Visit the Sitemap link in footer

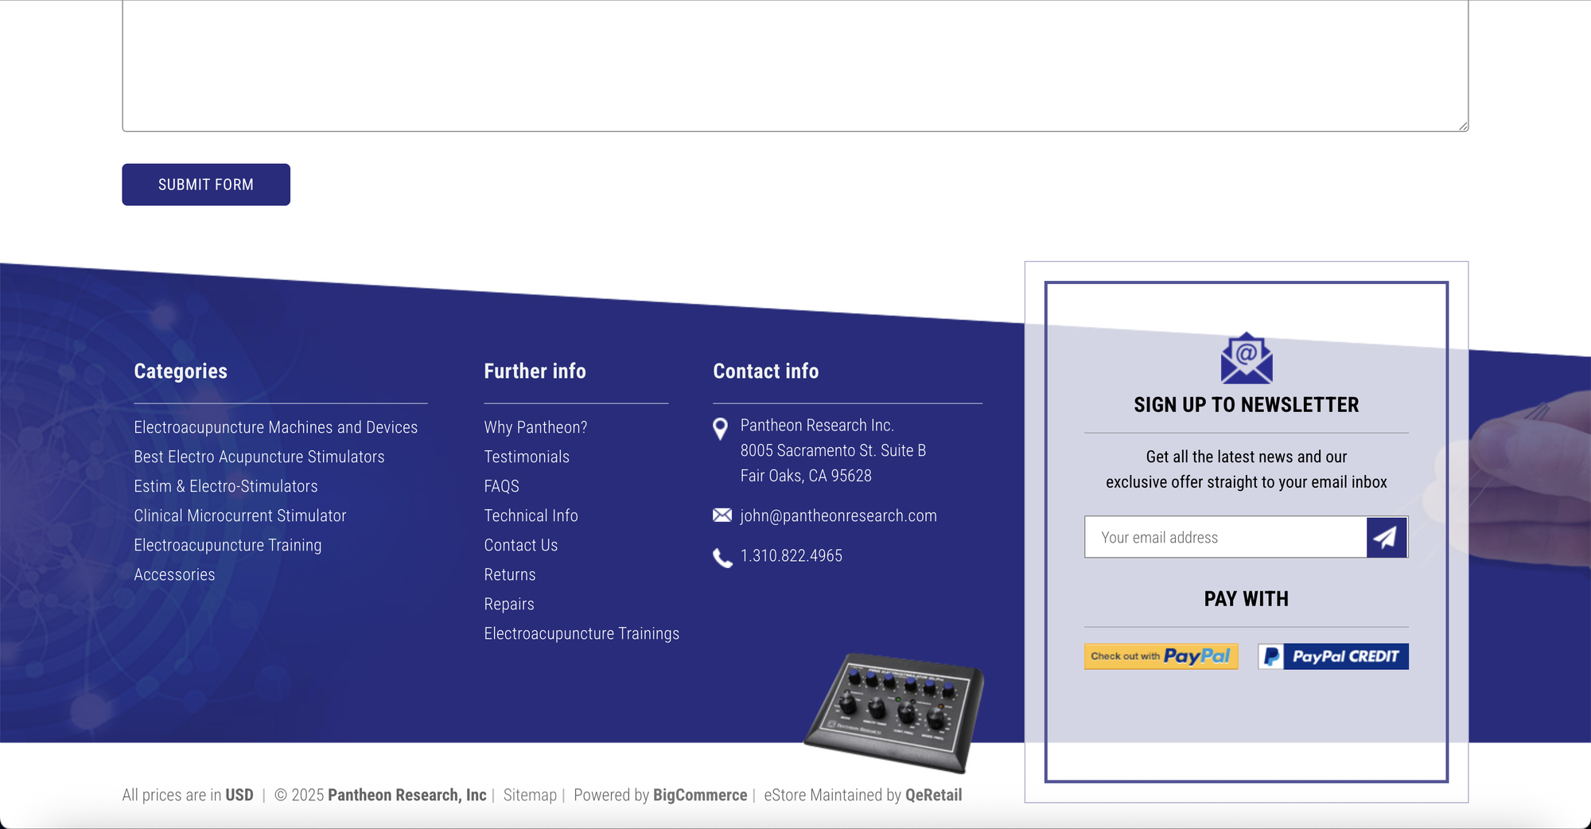530,795
